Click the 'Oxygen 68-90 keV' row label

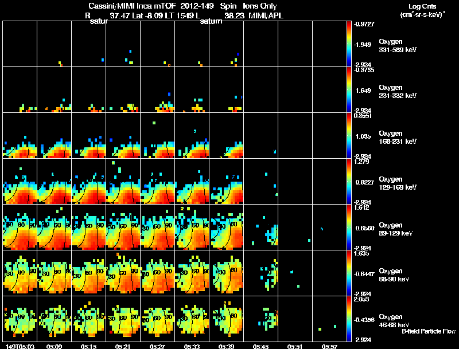pyautogui.click(x=394, y=275)
